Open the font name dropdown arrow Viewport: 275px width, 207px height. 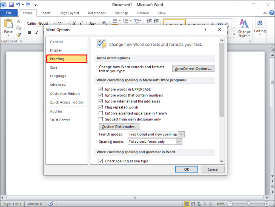click(x=55, y=23)
